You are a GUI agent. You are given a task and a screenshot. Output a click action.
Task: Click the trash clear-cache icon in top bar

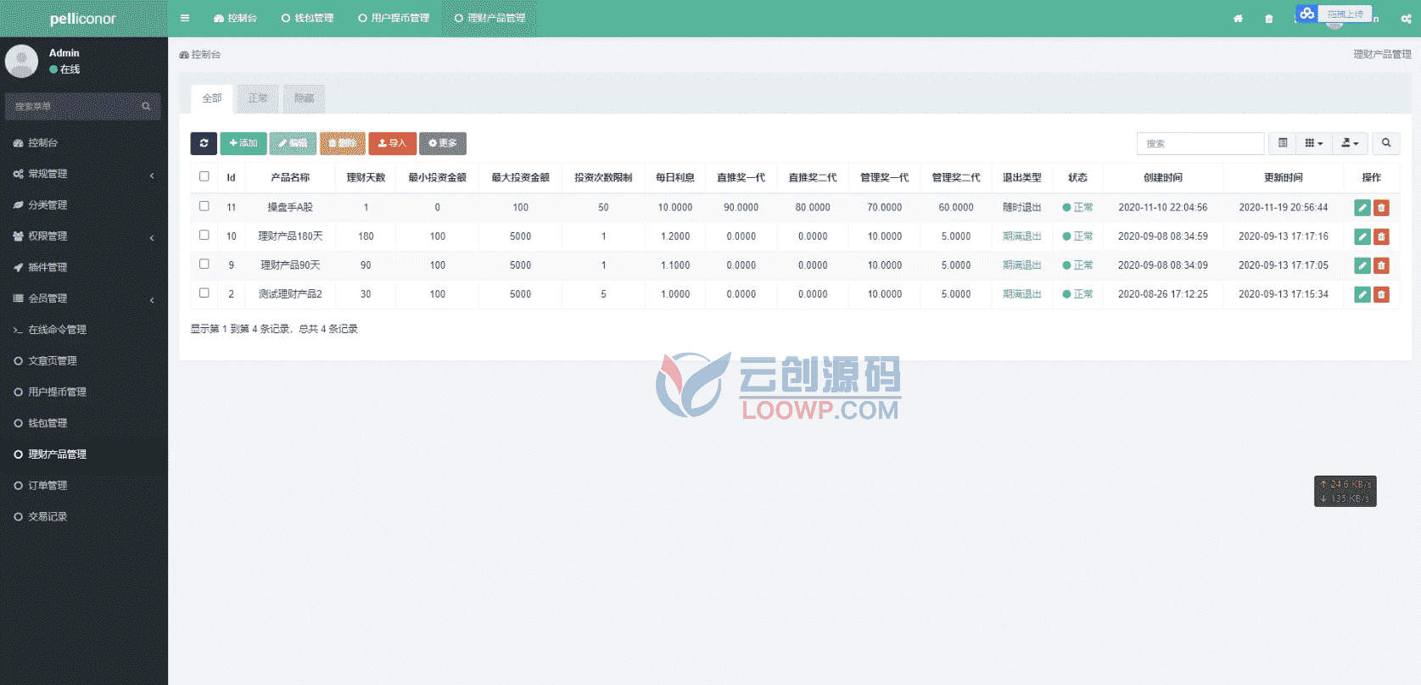[1268, 19]
